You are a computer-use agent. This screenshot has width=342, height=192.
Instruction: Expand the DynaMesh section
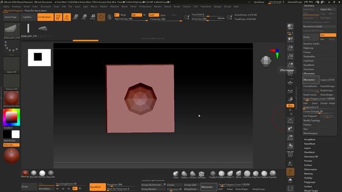pos(309,65)
